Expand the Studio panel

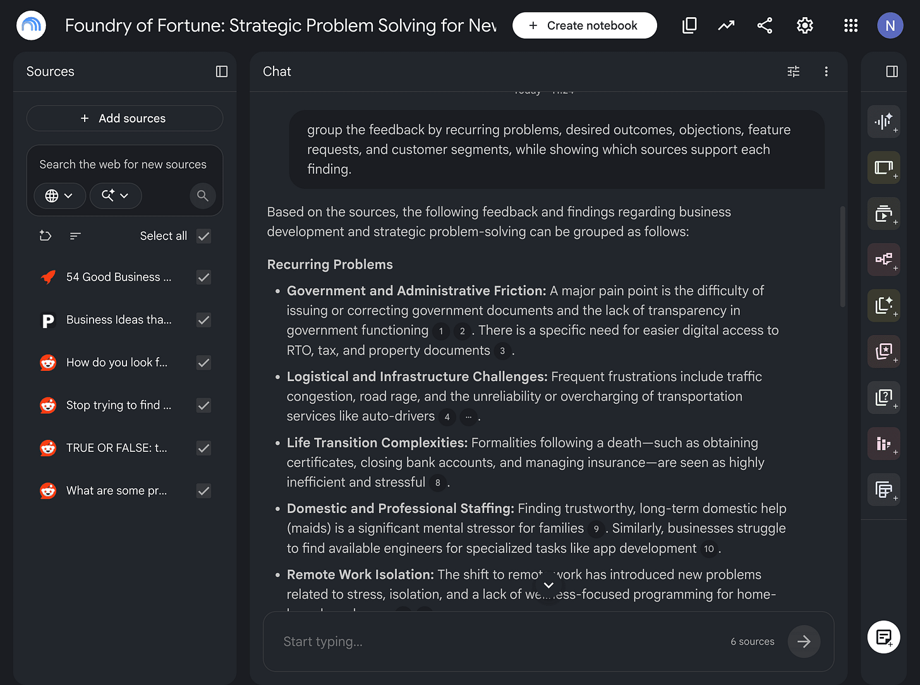pos(892,71)
